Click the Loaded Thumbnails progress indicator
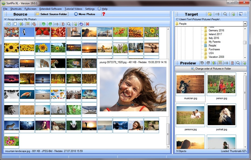 coord(234,151)
